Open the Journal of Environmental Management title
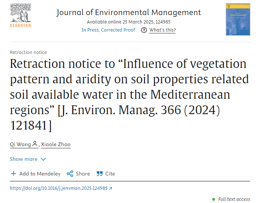The width and height of the screenshot is (258, 203). tap(129, 12)
